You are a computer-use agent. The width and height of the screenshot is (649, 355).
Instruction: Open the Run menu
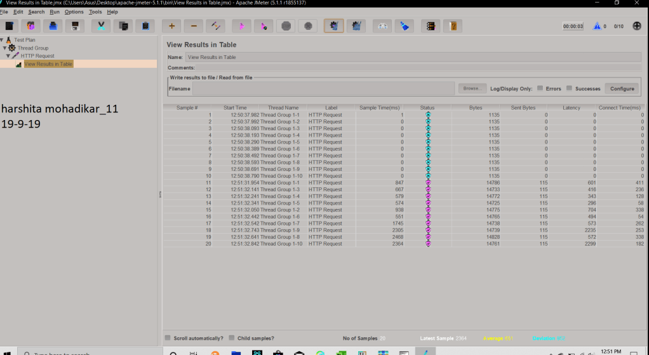click(x=55, y=12)
